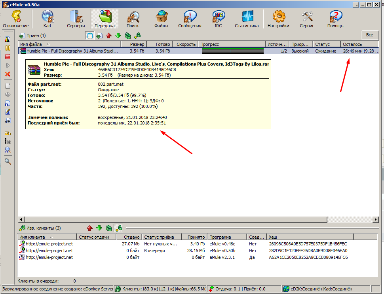Cancel the download with the red X icon
384x294 pixels.
(x=8, y=74)
